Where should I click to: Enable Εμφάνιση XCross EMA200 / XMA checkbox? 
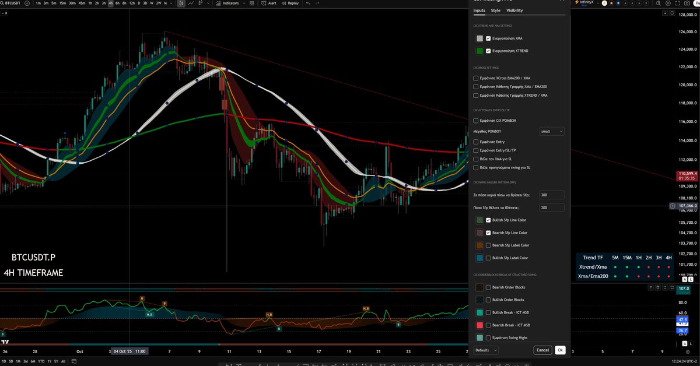(x=476, y=78)
